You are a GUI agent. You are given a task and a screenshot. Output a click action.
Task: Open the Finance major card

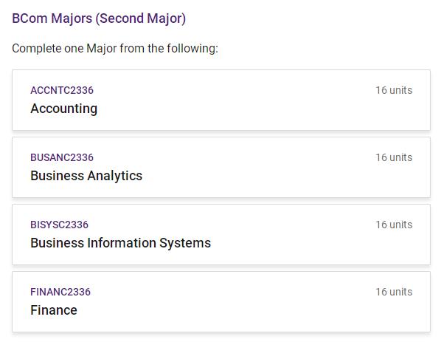[221, 302]
